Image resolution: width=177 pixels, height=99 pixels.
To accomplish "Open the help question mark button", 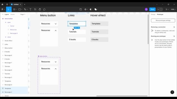I will point(172,92).
